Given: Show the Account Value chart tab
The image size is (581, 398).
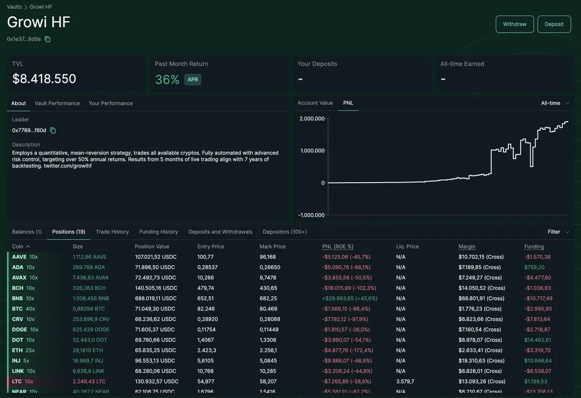Looking at the screenshot, I should point(315,103).
